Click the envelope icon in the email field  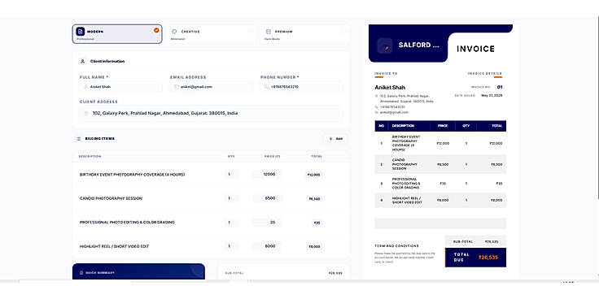point(177,87)
